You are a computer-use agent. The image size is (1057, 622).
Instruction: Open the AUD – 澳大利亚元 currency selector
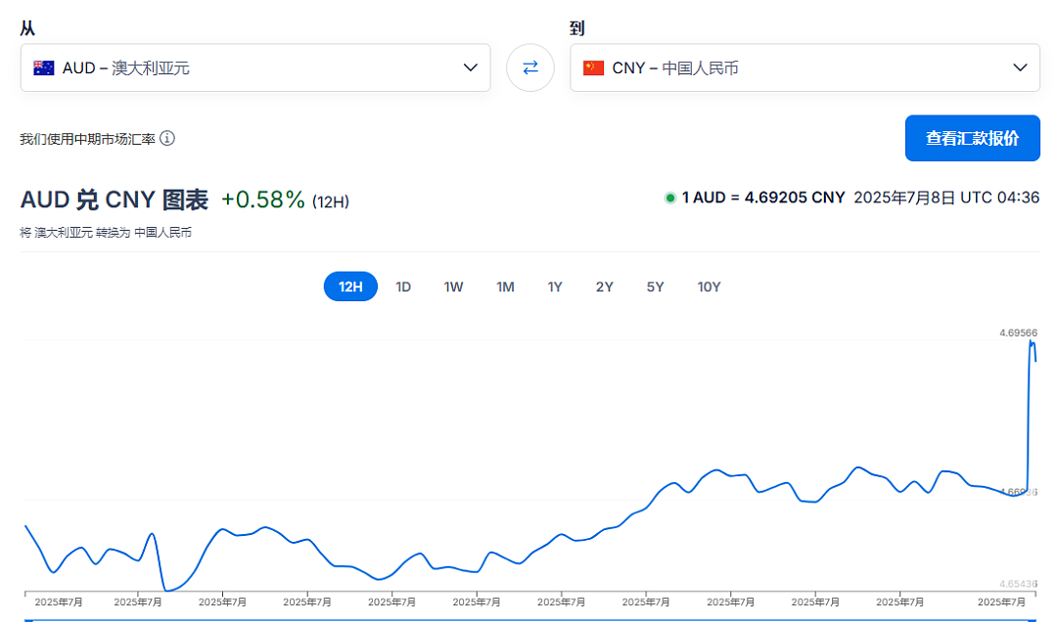click(x=255, y=67)
